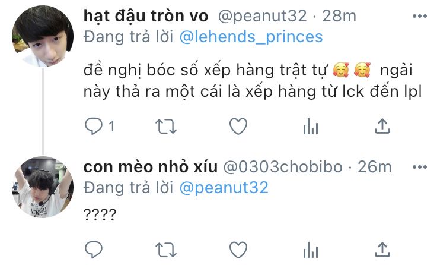The height and width of the screenshot is (265, 437).
Task: Open reply icon on peanut32's tweet
Action: 94,126
